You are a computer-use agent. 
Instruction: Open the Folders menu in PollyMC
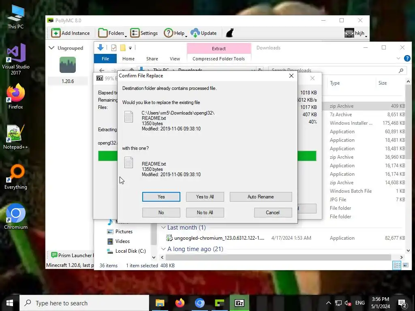113,33
